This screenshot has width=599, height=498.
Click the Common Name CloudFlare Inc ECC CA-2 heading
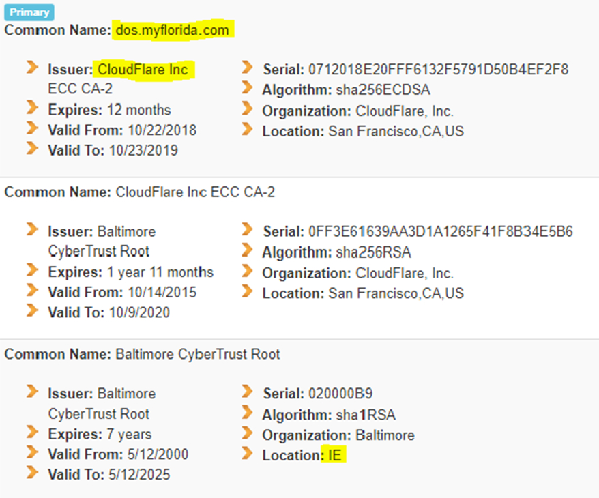[139, 192]
